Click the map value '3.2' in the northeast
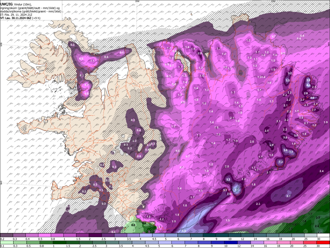 (290, 73)
